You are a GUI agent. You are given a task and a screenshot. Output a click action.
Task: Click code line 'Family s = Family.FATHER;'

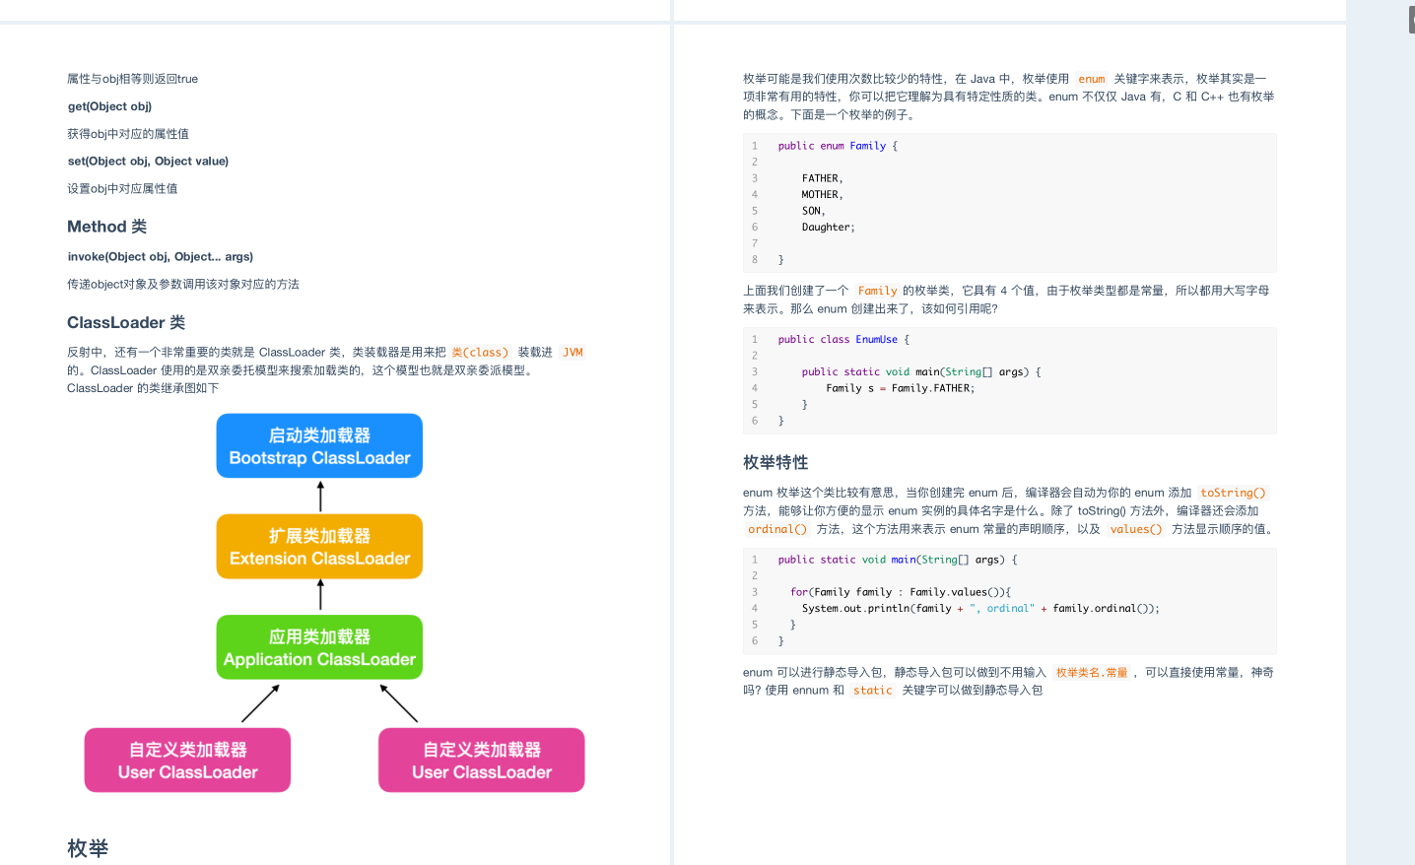[900, 388]
